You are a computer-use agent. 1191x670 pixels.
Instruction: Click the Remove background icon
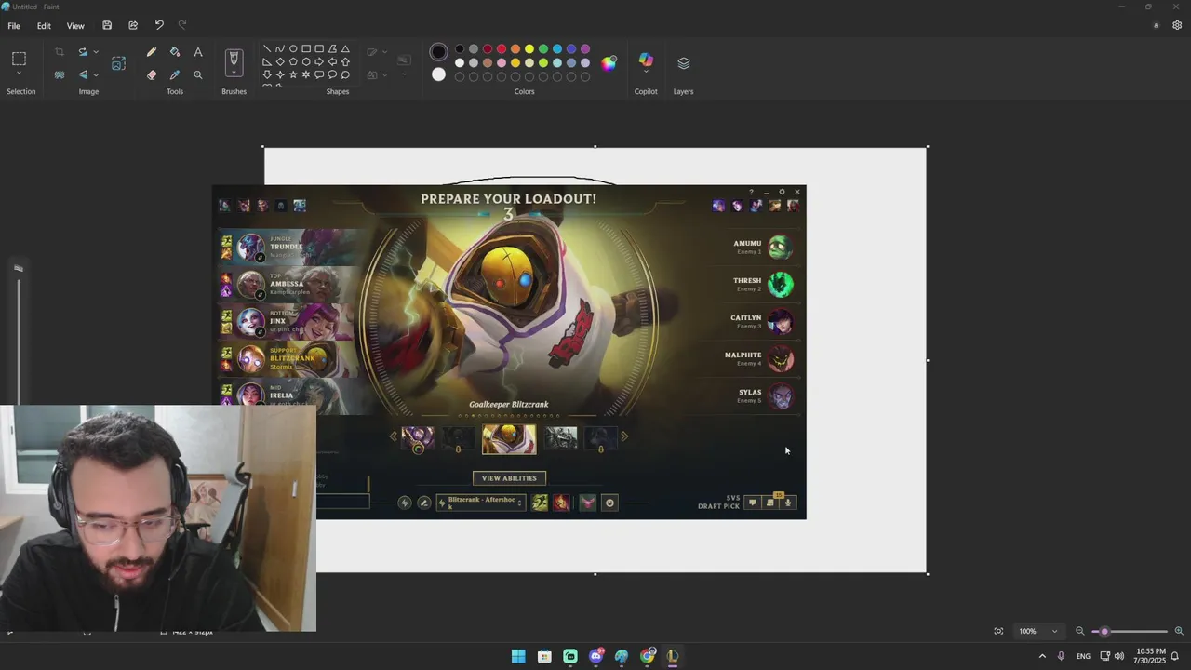tap(60, 74)
